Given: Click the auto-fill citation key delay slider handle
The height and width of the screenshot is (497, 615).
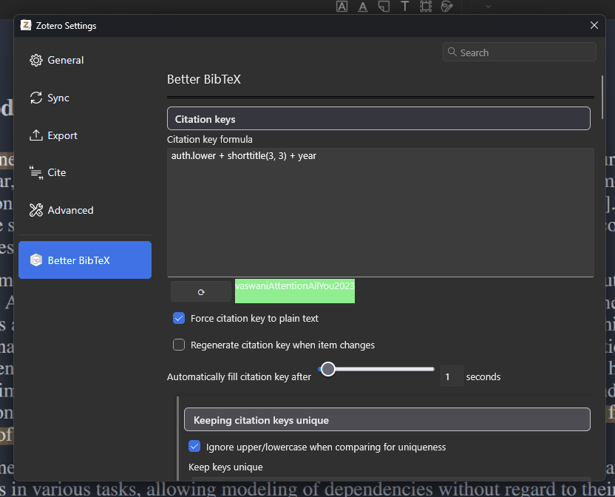Looking at the screenshot, I should (x=328, y=369).
